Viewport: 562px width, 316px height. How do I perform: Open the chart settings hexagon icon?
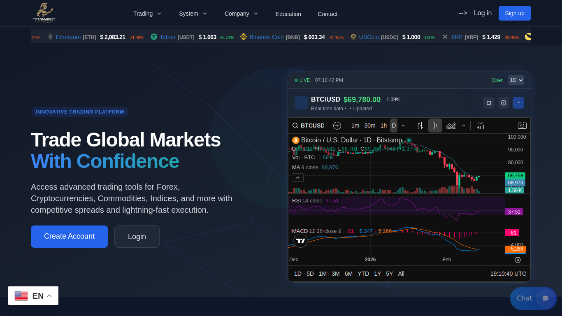pos(518,260)
